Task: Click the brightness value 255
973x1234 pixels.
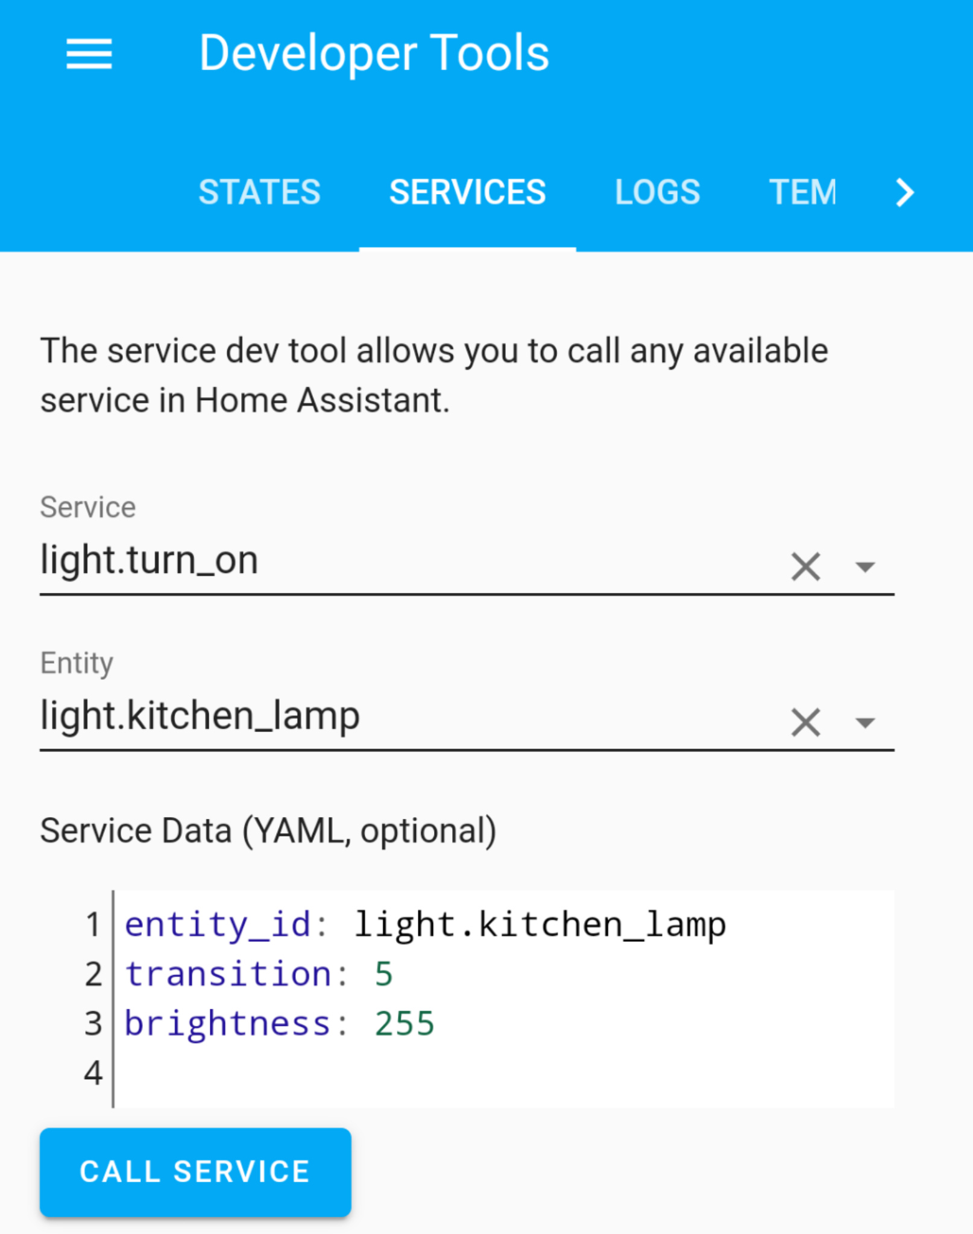Action: click(x=405, y=1021)
